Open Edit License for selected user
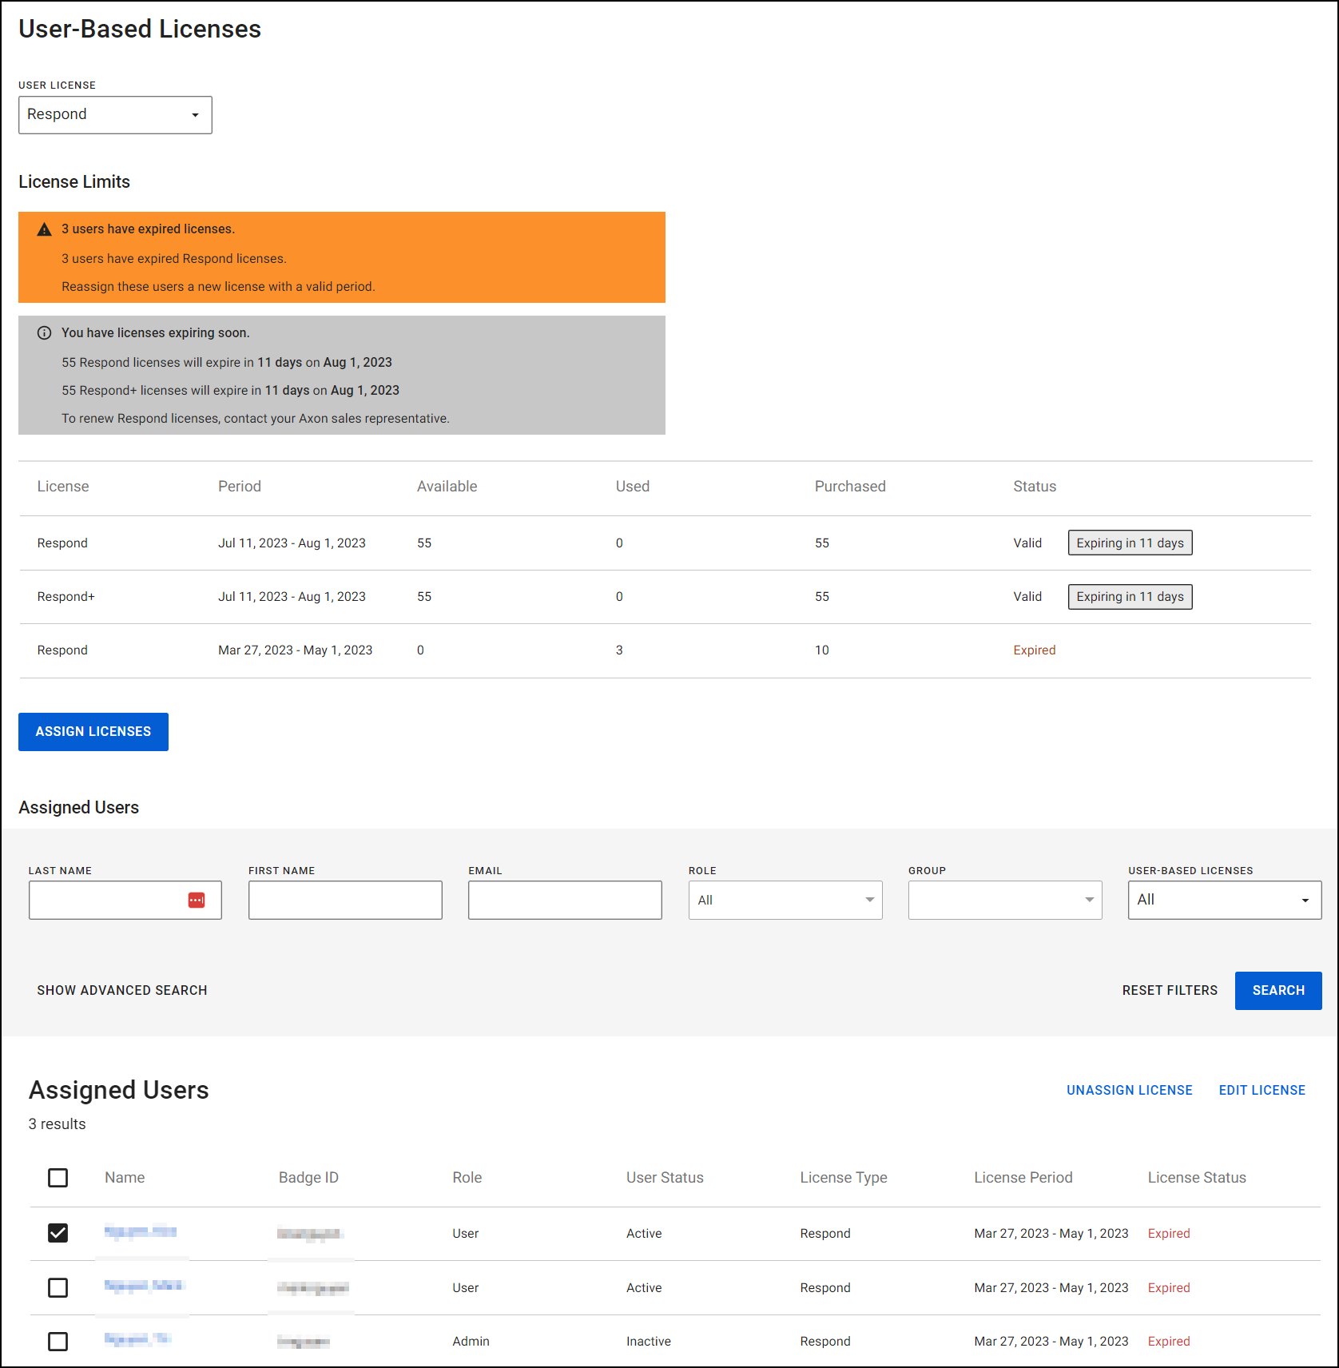 pos(1262,1091)
